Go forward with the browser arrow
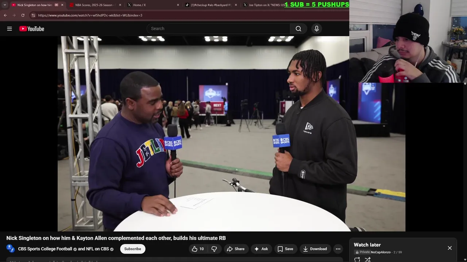Viewport: 467px width, 262px height. (14, 15)
